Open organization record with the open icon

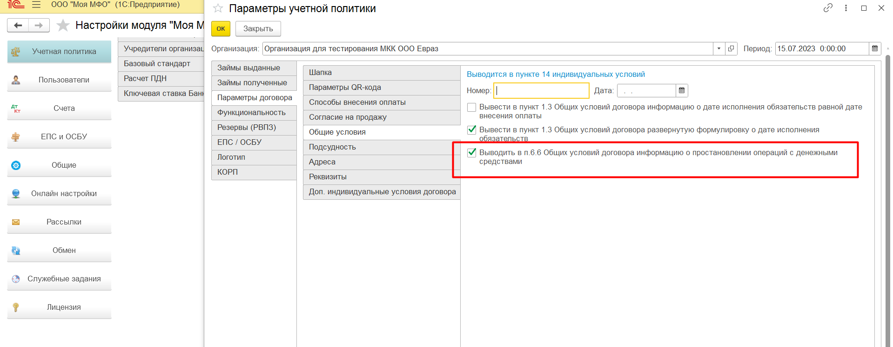point(731,48)
